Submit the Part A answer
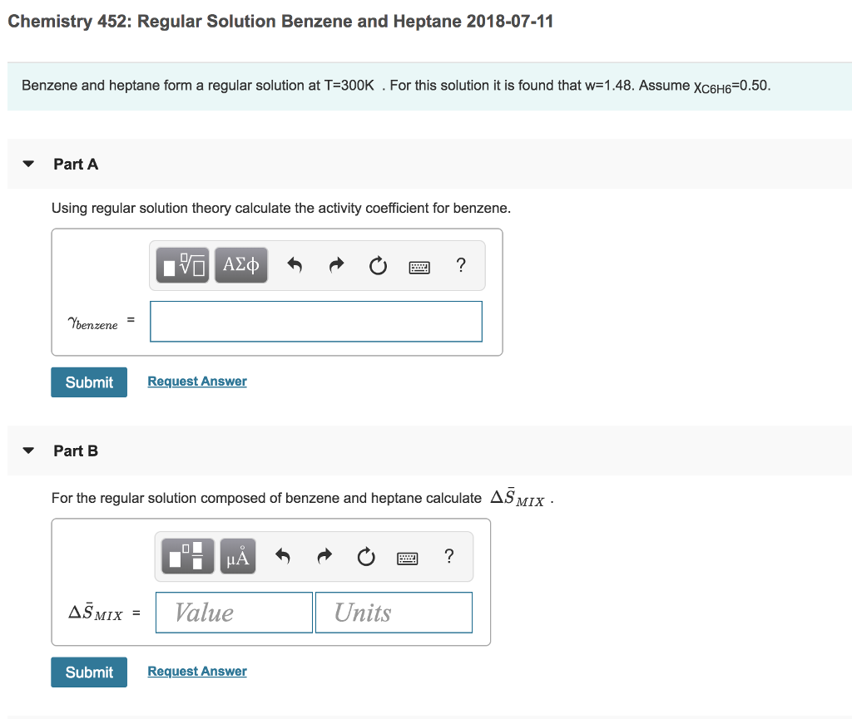The height and width of the screenshot is (719, 852). (x=88, y=381)
